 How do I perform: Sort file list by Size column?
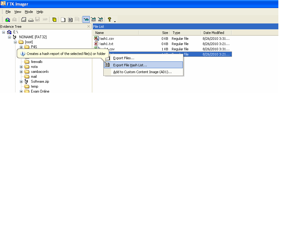154,33
